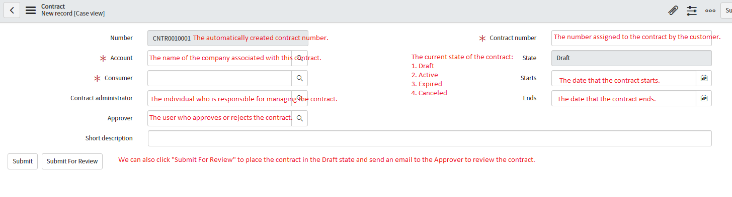The height and width of the screenshot is (197, 732).
Task: Open the Starts date calendar picker
Action: [x=704, y=78]
